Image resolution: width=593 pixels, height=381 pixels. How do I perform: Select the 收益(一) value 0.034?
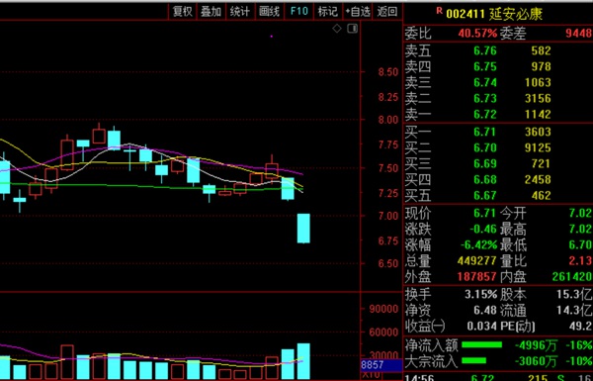coord(481,327)
